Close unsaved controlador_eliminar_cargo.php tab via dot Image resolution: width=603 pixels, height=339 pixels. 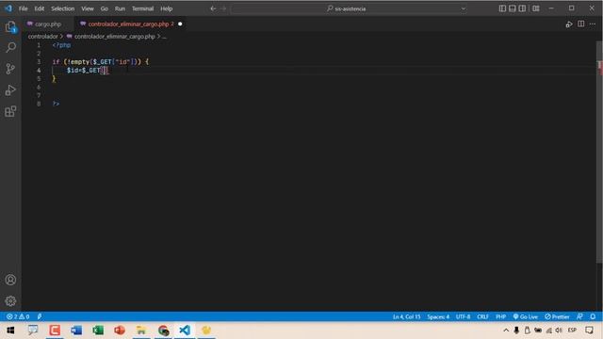180,24
